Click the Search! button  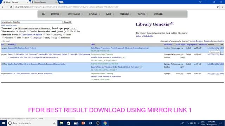click(67, 22)
